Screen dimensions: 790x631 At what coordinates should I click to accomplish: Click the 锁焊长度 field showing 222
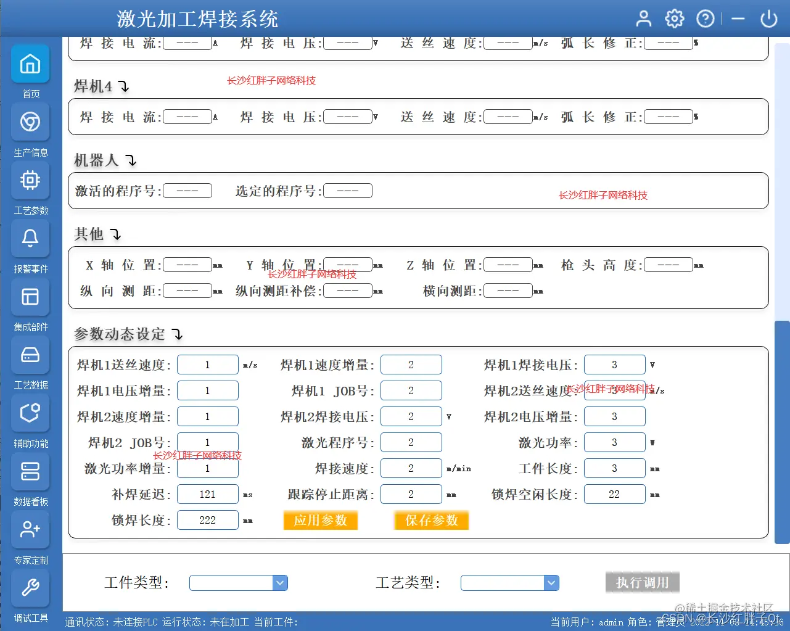tap(208, 520)
